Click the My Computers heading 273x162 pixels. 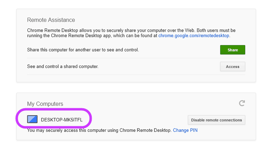[x=45, y=104]
